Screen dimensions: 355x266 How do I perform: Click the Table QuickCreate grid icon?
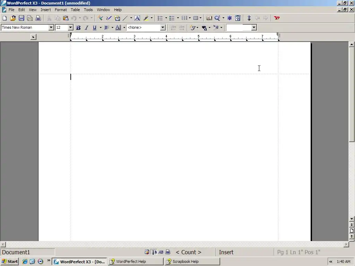196,18
